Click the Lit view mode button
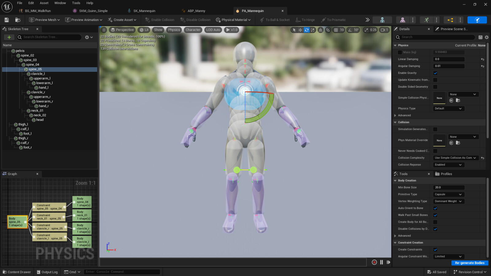The height and width of the screenshot is (276, 491). [144, 30]
